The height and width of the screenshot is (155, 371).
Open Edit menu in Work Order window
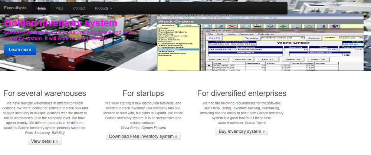coord(220,34)
